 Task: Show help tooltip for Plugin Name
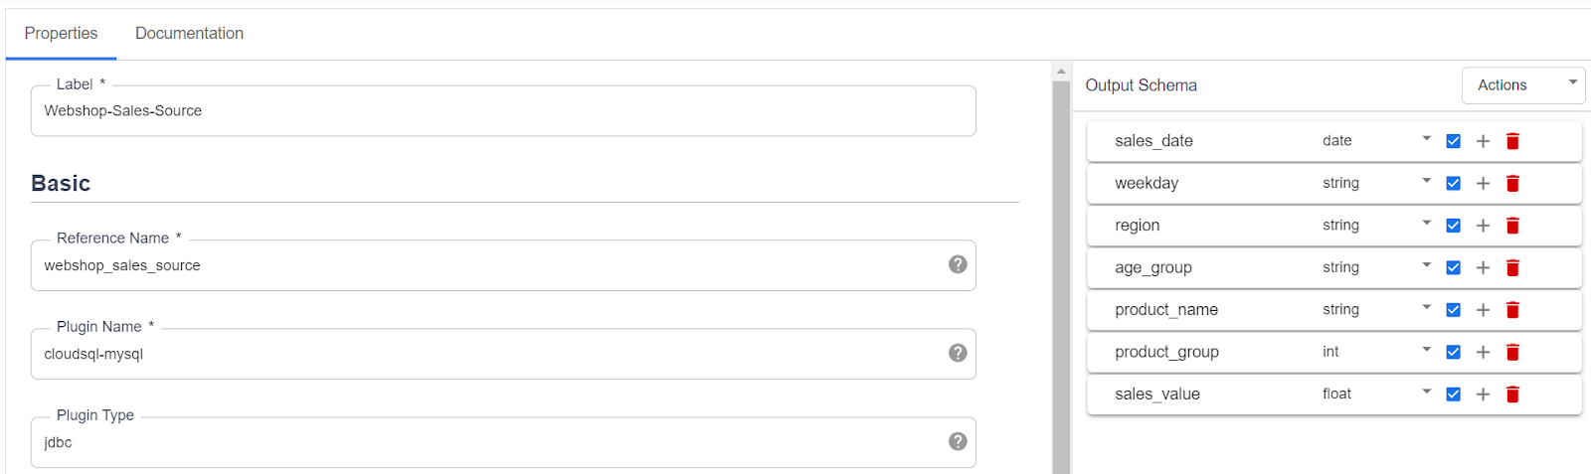point(958,353)
